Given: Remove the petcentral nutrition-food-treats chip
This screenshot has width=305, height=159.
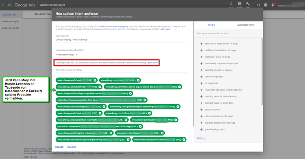Looking at the screenshot, I should [x=145, y=100].
